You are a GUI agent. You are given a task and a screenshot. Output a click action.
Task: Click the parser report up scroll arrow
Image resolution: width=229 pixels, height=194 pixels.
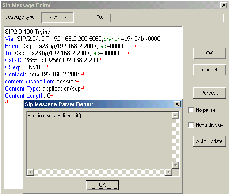176,115
